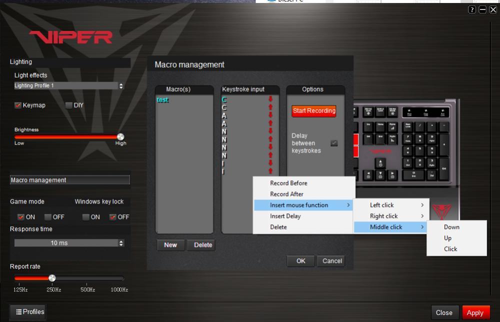The height and width of the screenshot is (322, 500).
Task: Click the key-up arrow of the last I keystroke
Action: tap(270, 171)
